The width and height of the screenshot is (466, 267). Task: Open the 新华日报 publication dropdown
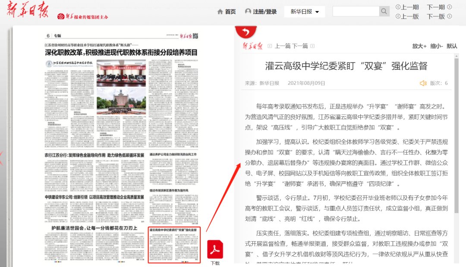pyautogui.click(x=305, y=12)
